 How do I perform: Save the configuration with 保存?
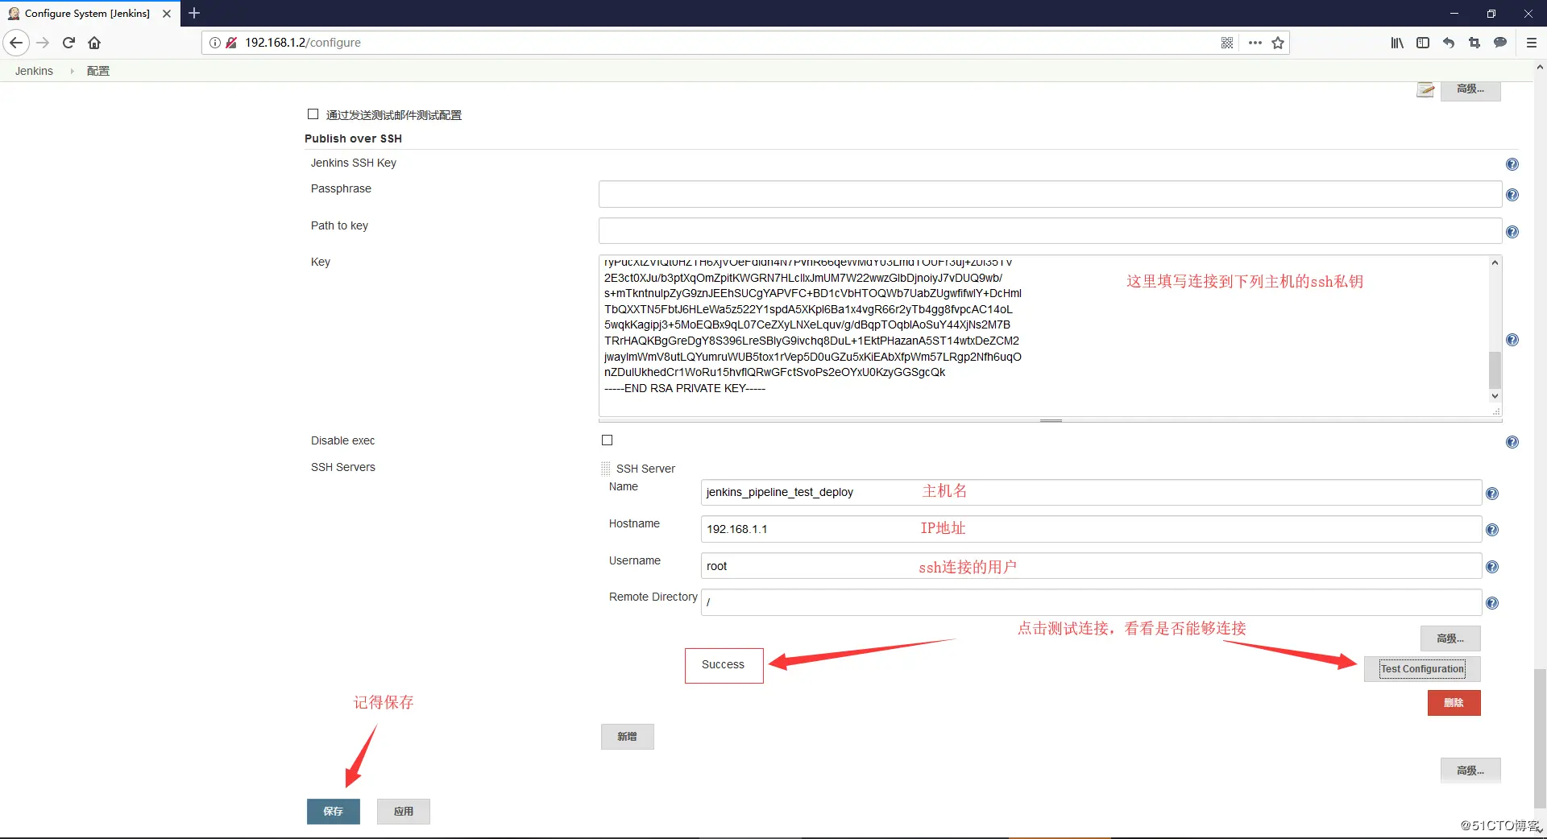tap(333, 812)
